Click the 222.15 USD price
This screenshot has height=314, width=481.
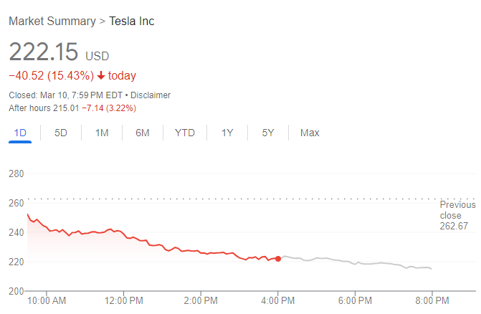coord(58,53)
